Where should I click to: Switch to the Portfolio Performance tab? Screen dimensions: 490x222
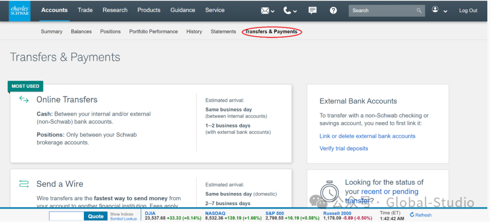coord(153,32)
